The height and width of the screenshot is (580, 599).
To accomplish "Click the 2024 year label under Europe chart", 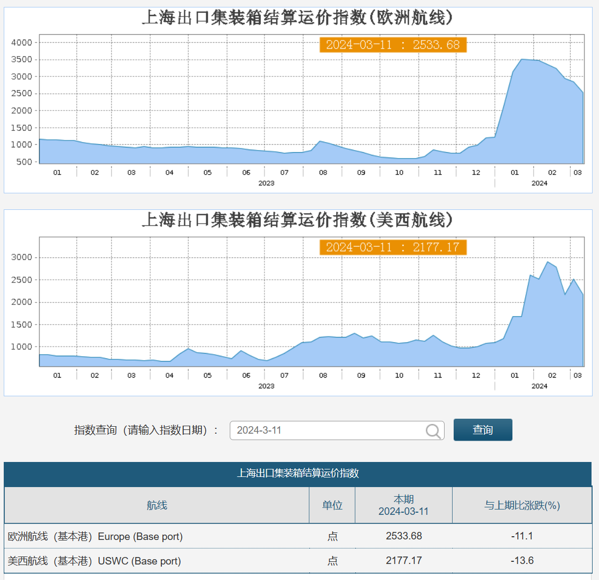I will [539, 183].
